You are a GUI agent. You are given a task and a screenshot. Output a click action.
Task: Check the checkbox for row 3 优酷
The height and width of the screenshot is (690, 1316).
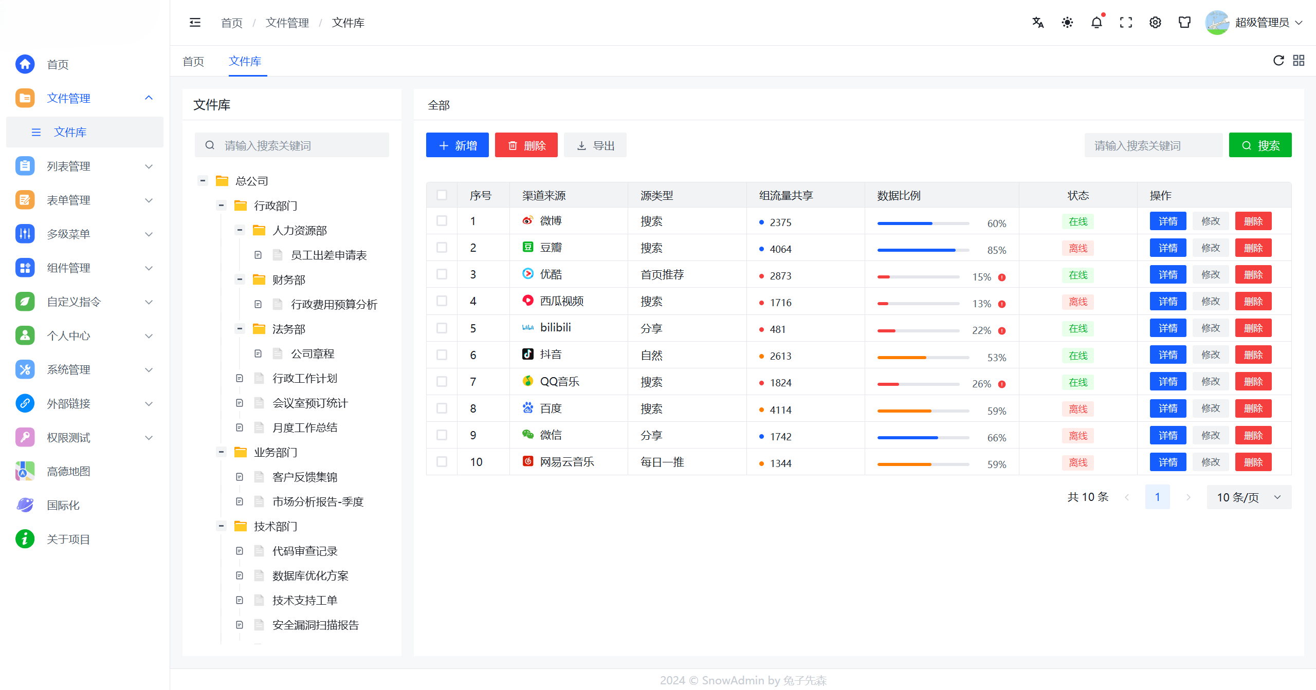442,274
